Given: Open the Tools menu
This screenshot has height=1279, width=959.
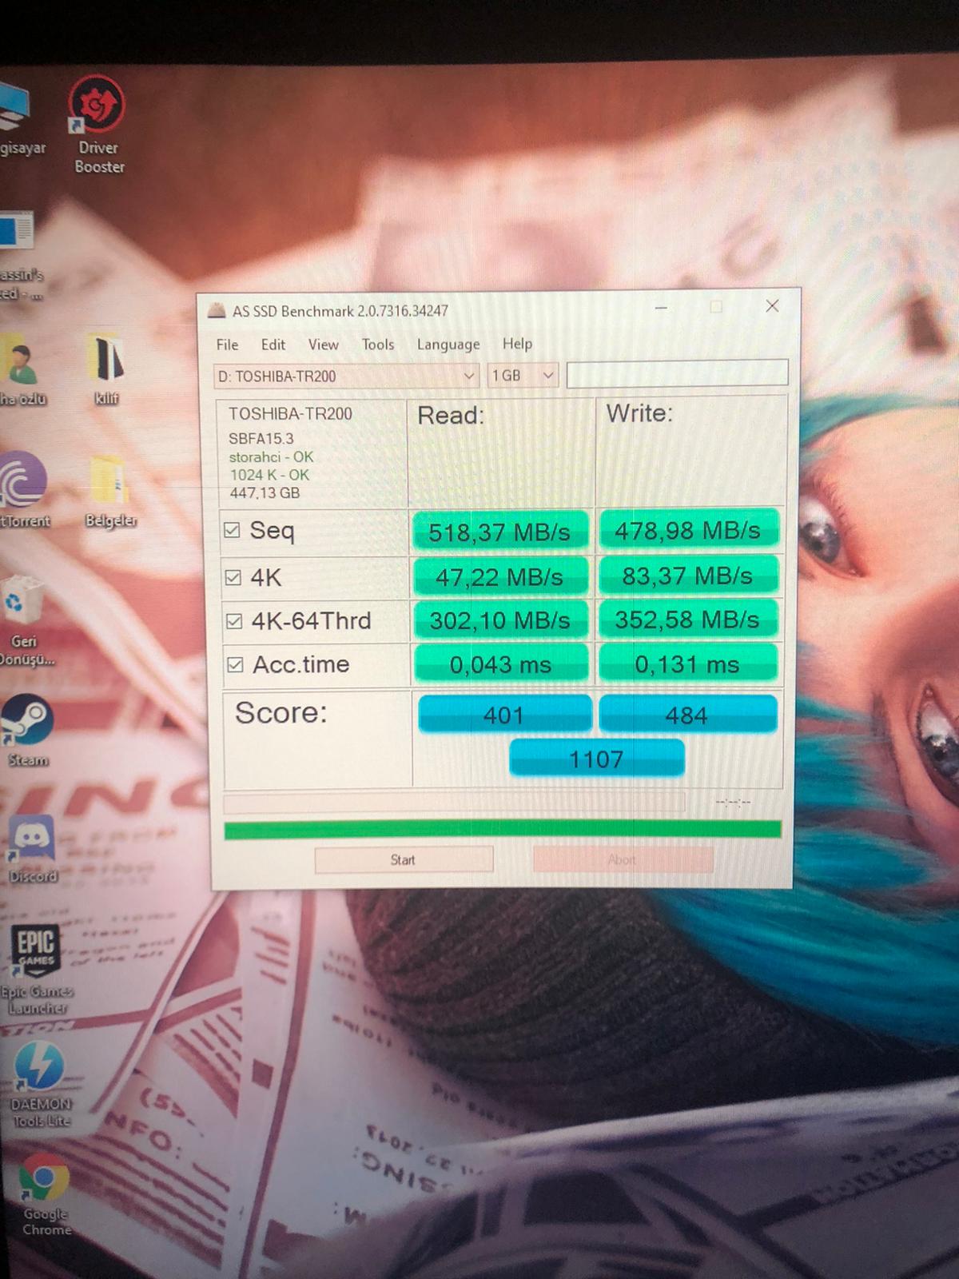Looking at the screenshot, I should [x=377, y=345].
